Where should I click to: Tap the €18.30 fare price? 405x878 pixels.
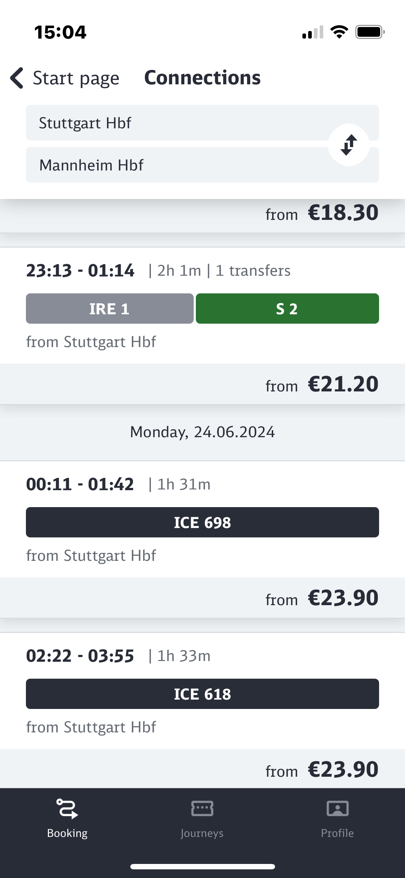342,213
